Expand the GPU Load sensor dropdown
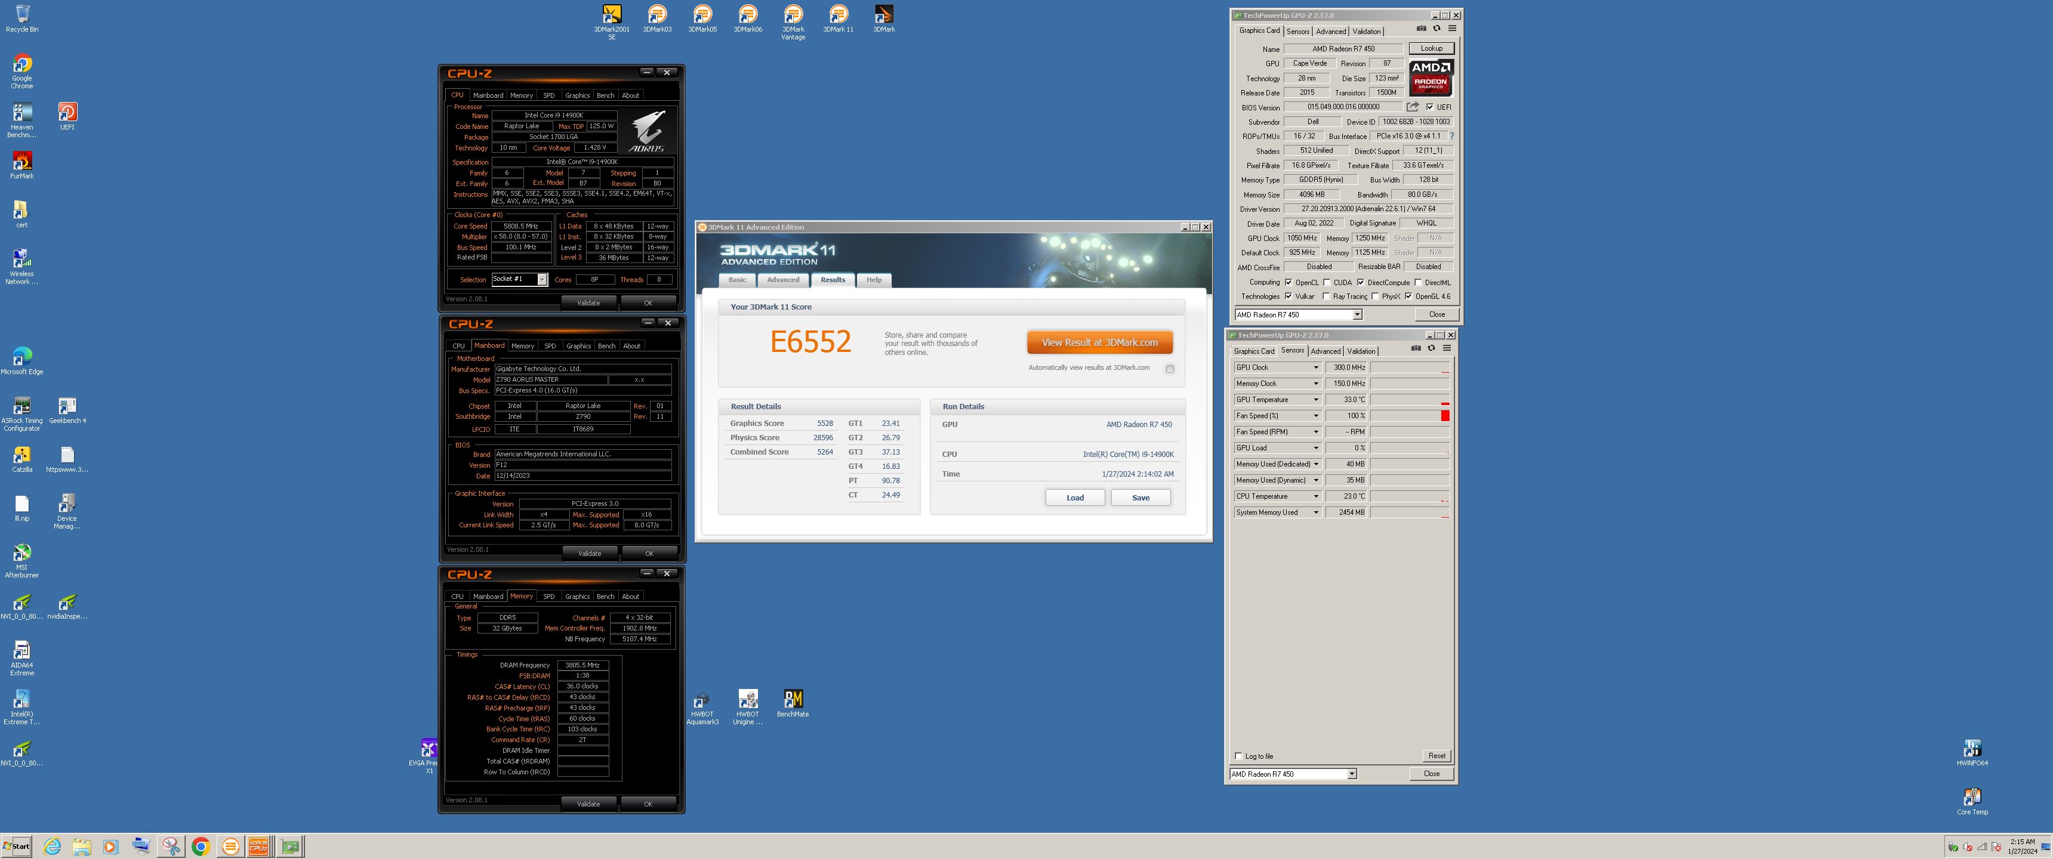 (x=1316, y=448)
